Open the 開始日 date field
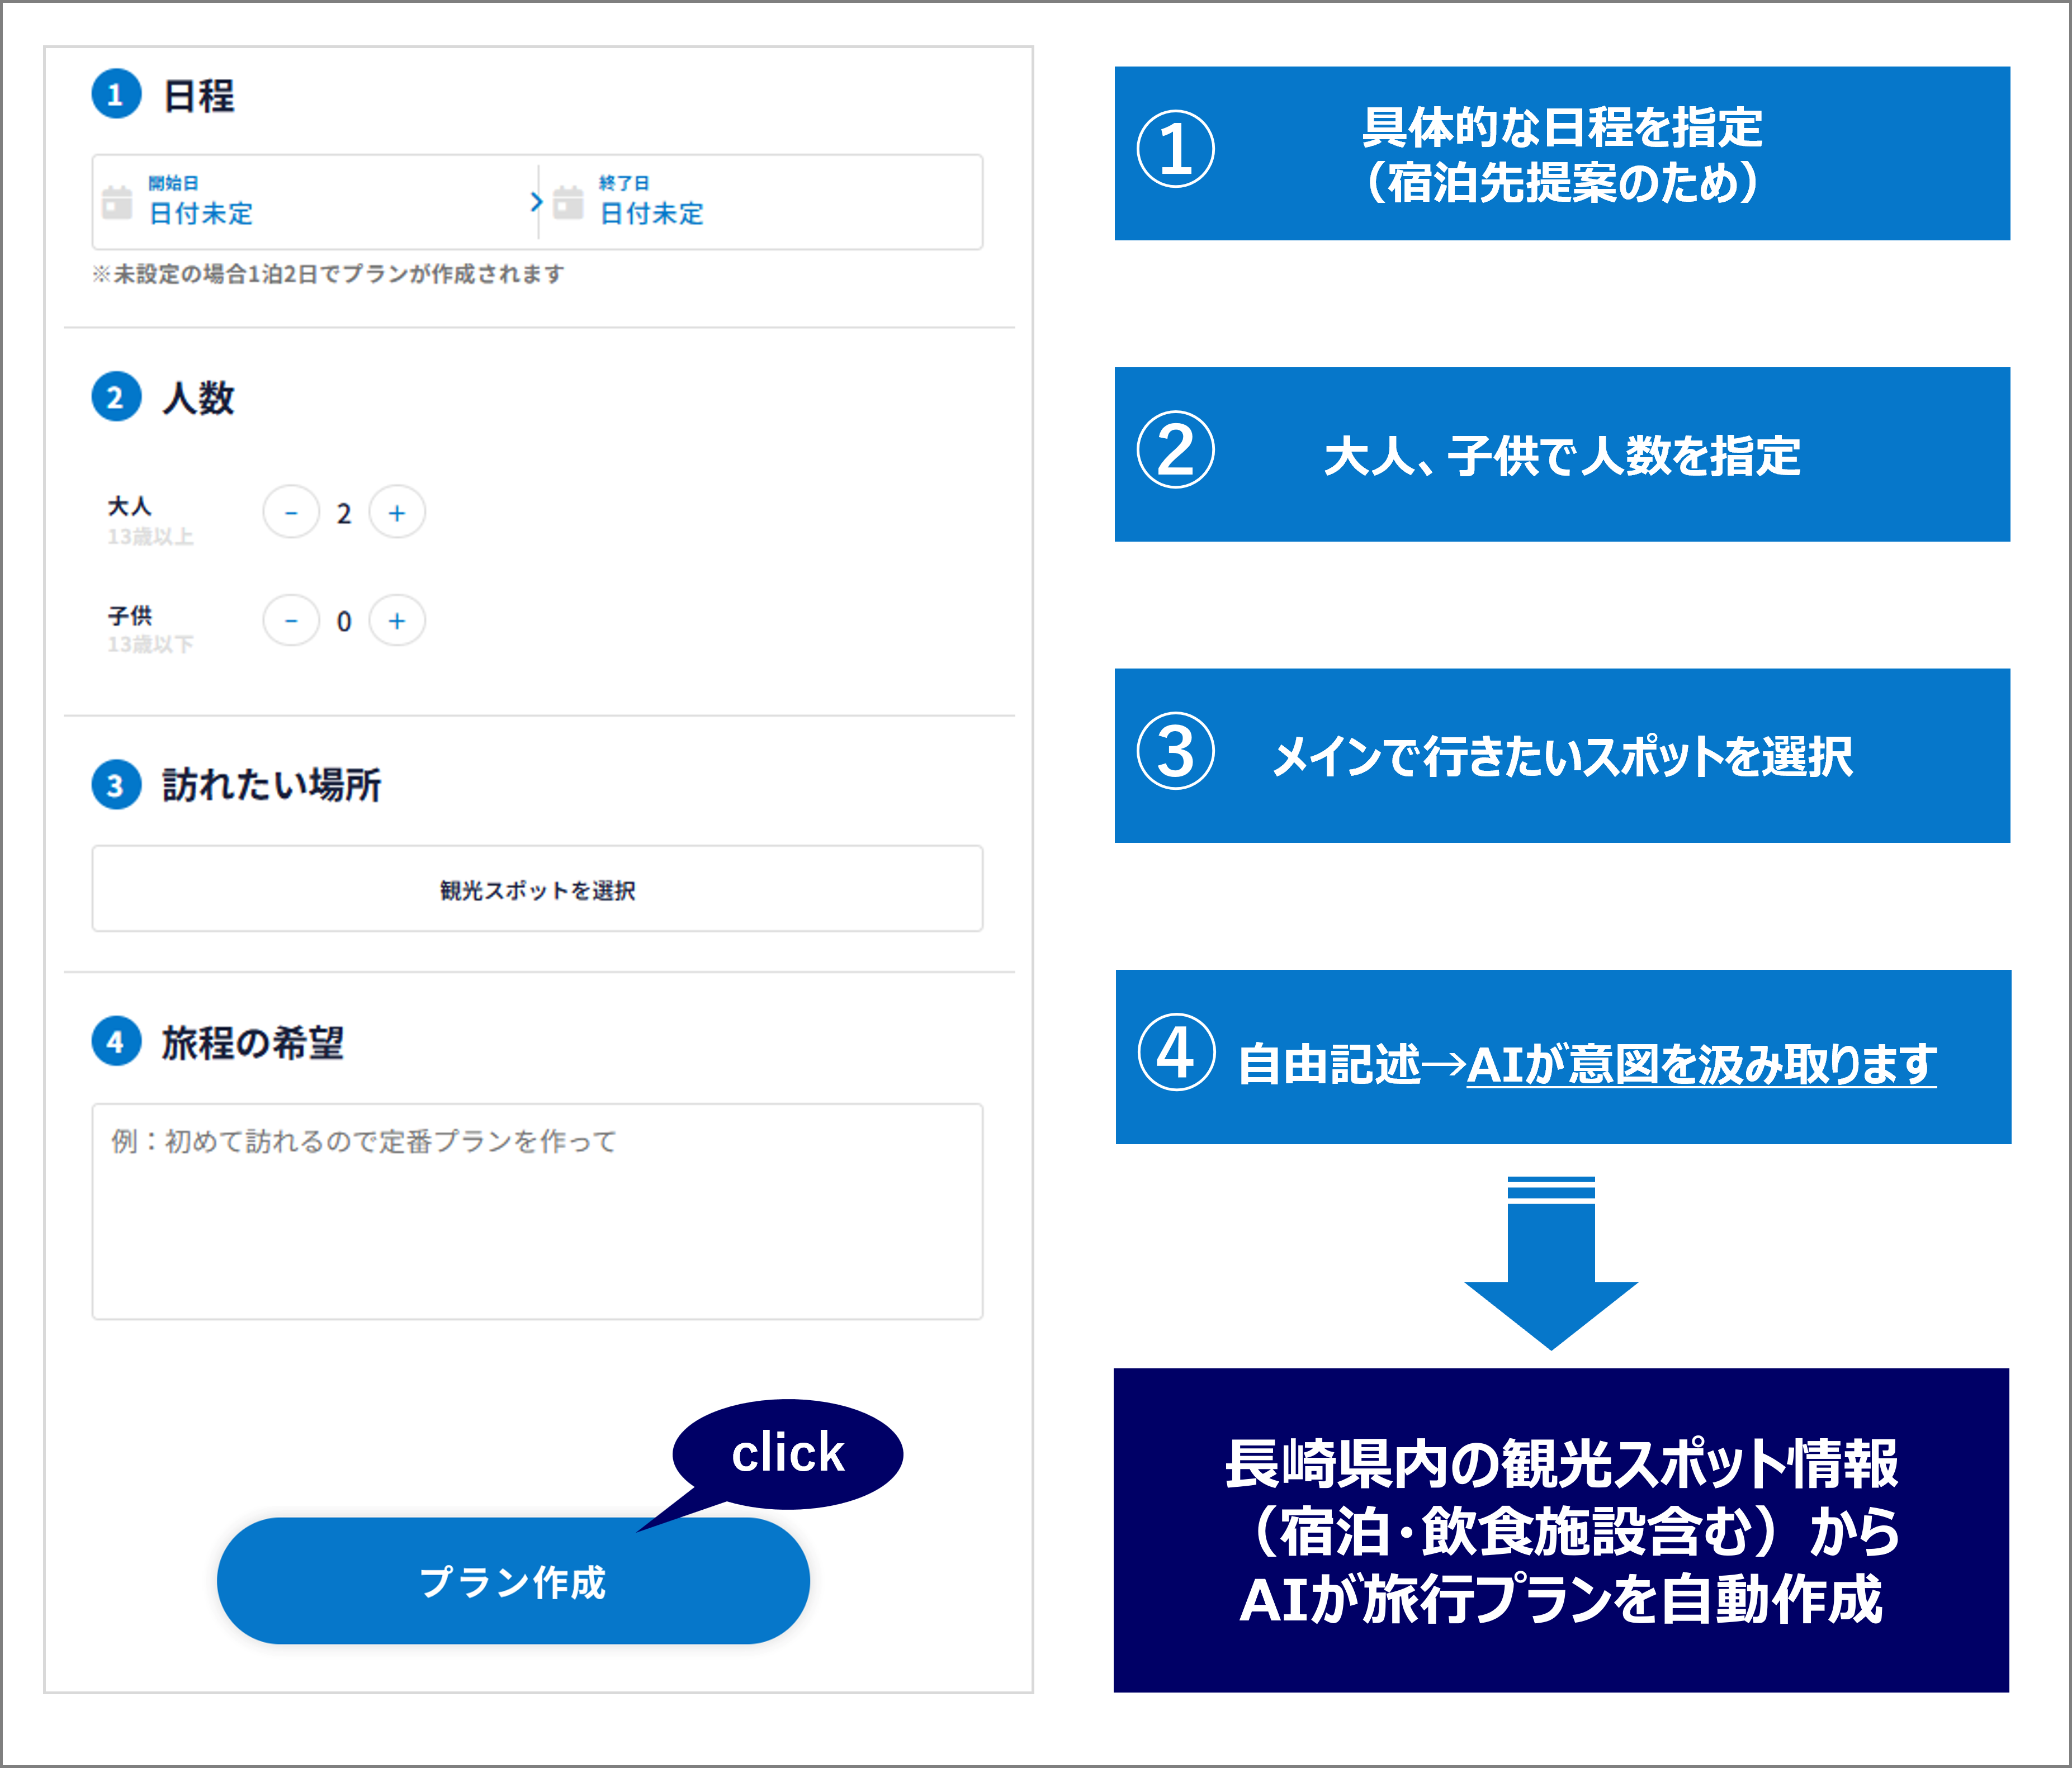The image size is (2072, 1768). click(x=315, y=202)
